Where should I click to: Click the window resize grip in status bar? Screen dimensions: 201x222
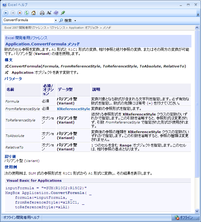click(x=198, y=218)
